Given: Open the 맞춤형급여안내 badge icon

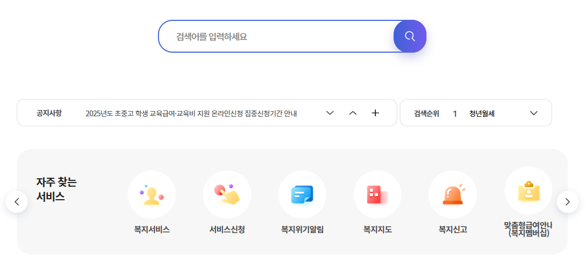Looking at the screenshot, I should click(x=528, y=190).
